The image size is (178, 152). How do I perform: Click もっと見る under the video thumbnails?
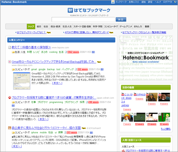coord(166,129)
